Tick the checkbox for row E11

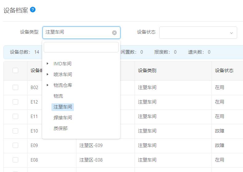click(15, 116)
